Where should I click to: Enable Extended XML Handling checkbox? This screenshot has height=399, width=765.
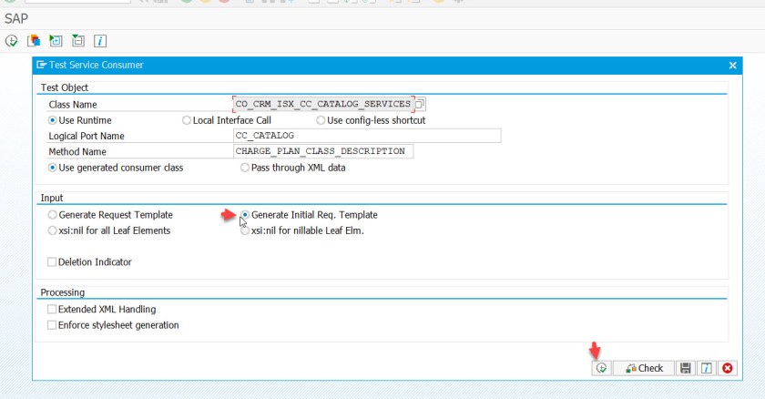point(52,309)
